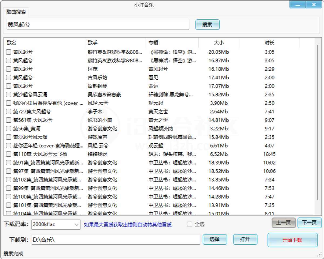Click artist cell 留韵钢琴
This screenshot has width=324, height=259.
pyautogui.click(x=97, y=86)
